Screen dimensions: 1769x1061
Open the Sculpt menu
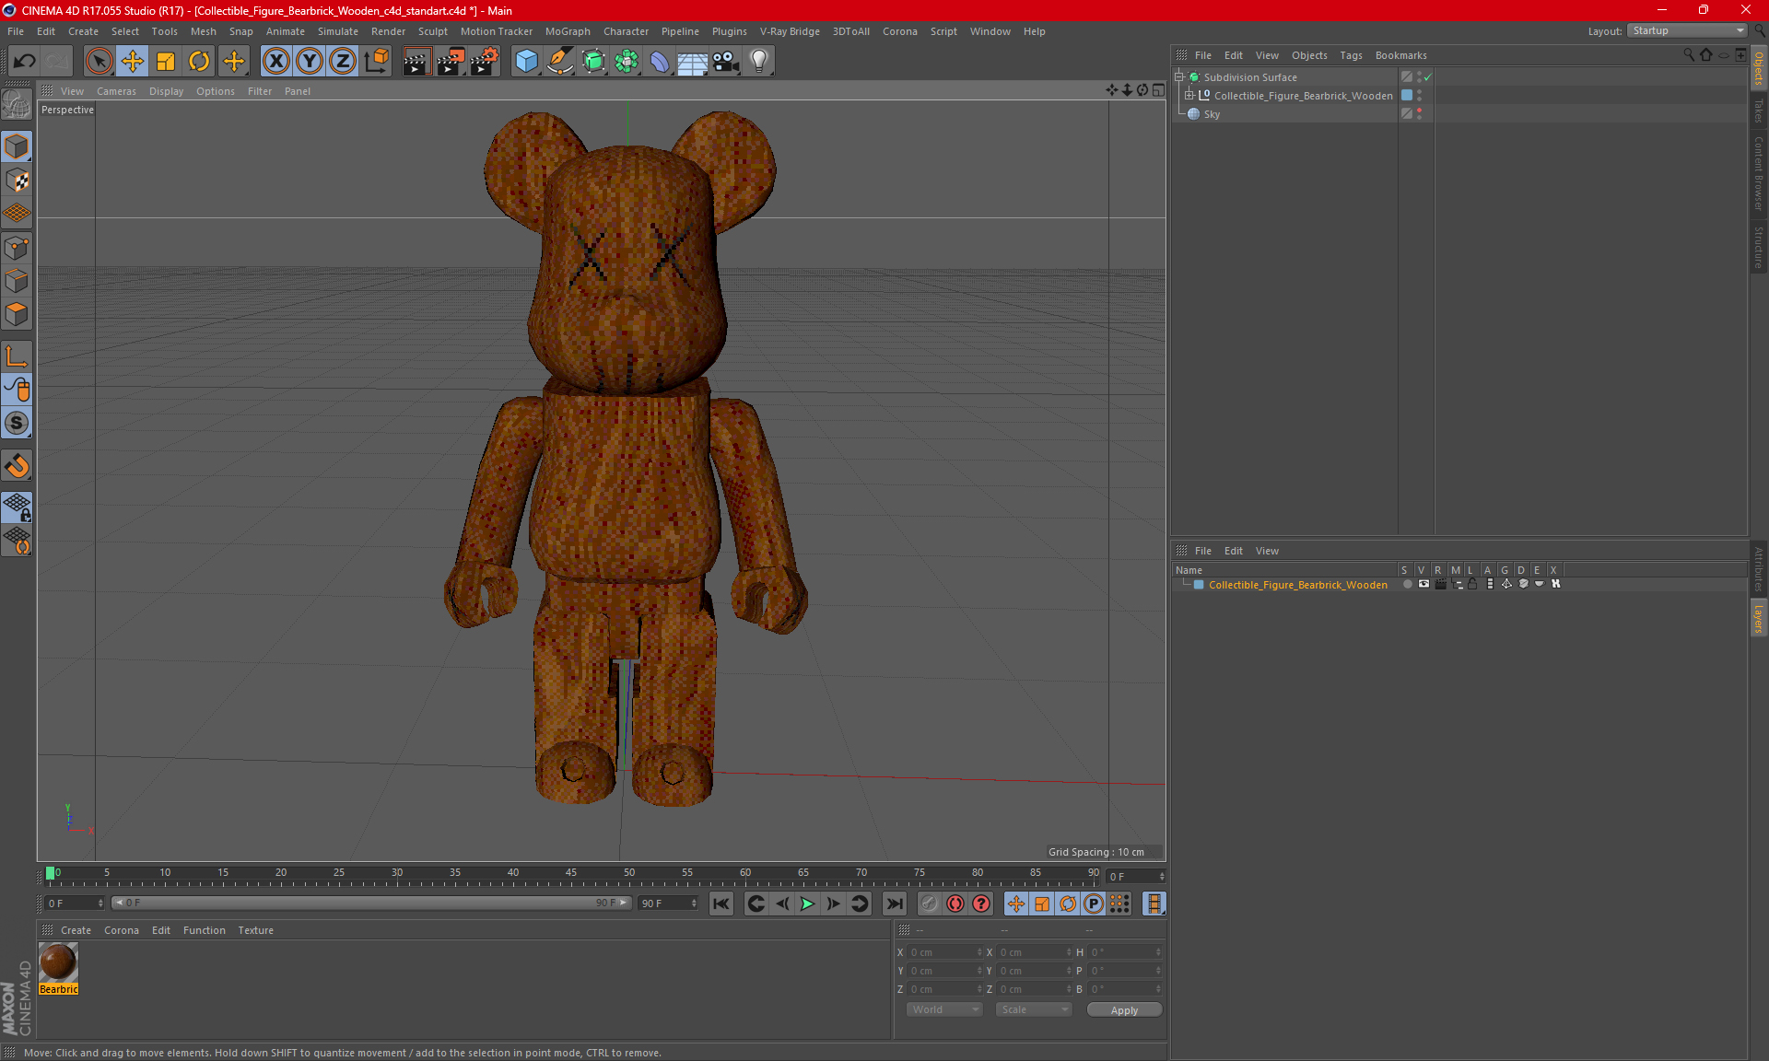click(432, 31)
